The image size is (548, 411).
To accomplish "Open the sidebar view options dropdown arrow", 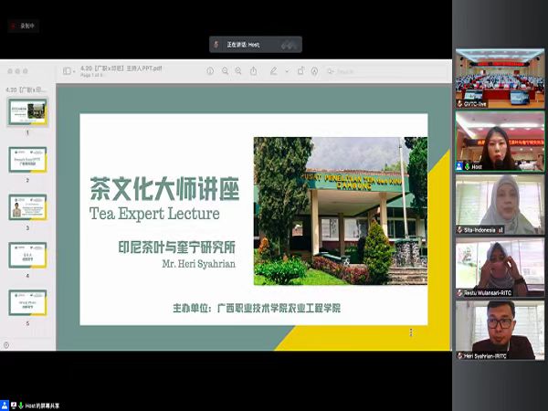I will coord(76,70).
